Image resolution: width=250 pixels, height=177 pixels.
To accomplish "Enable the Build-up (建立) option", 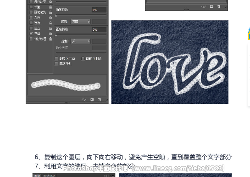I will (x=31, y=29).
